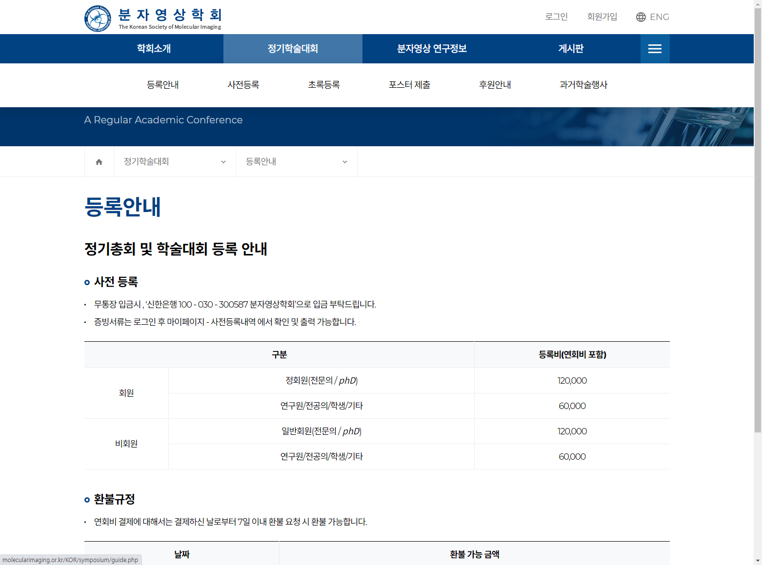Open the 학회소개 main menu

[x=154, y=49]
